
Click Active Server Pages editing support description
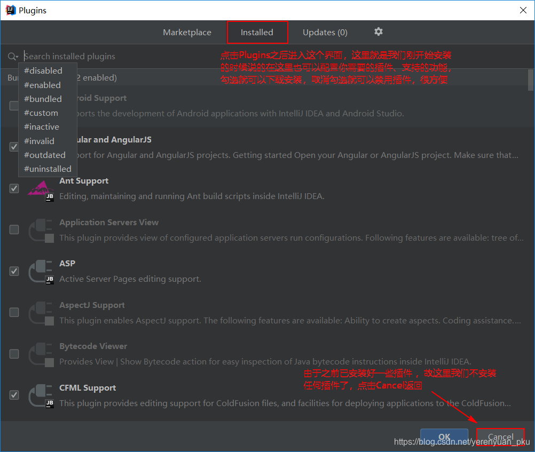tap(130, 279)
